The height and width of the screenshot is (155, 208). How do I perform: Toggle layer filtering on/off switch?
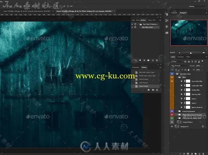202,61
